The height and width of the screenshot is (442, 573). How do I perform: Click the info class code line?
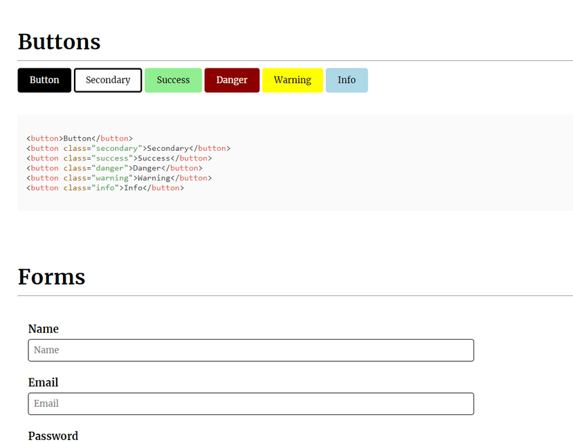point(105,187)
